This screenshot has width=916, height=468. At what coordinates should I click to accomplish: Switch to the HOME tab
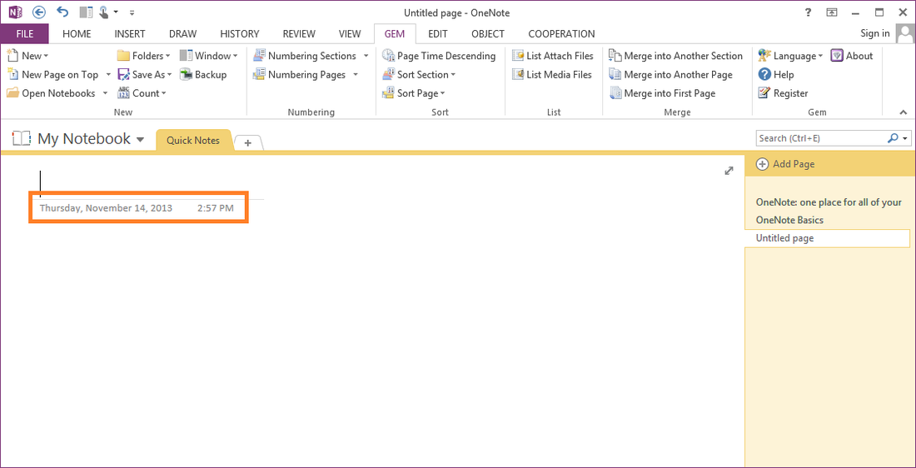(x=77, y=34)
